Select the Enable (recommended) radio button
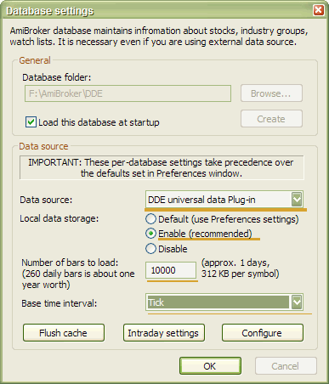Screen dimensions: 329x384 (x=150, y=234)
